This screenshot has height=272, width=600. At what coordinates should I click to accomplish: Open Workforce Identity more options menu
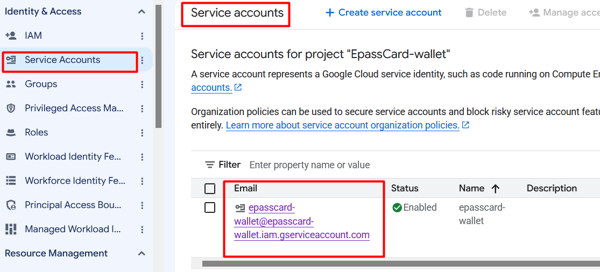(x=142, y=181)
